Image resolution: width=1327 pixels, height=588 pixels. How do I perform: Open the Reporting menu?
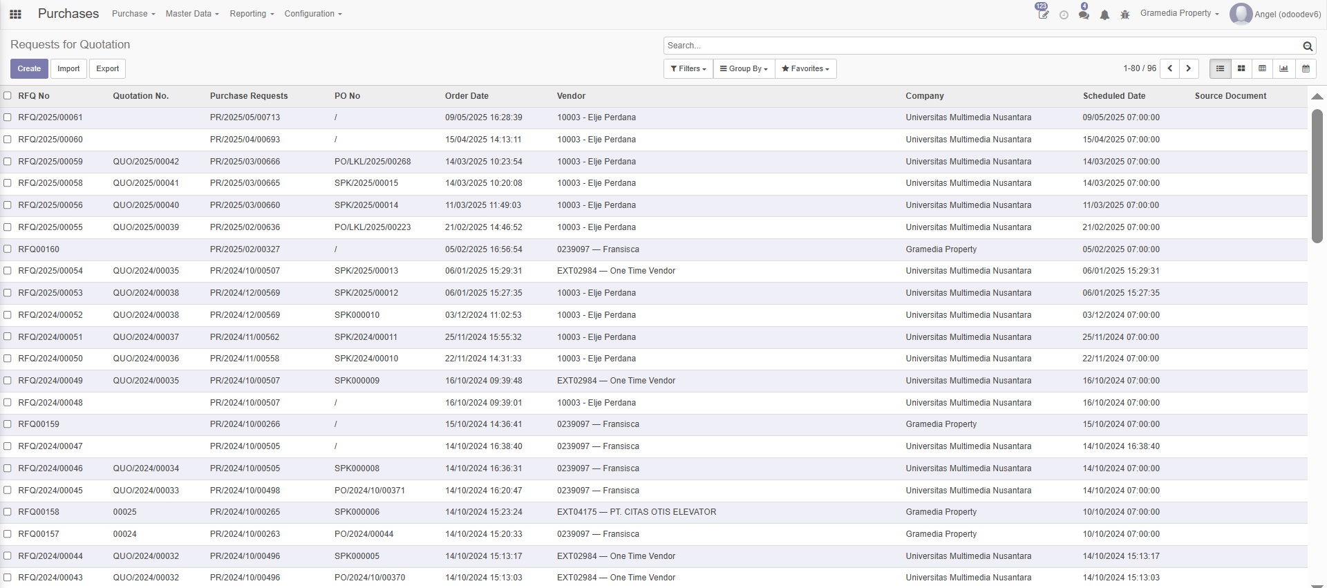252,14
